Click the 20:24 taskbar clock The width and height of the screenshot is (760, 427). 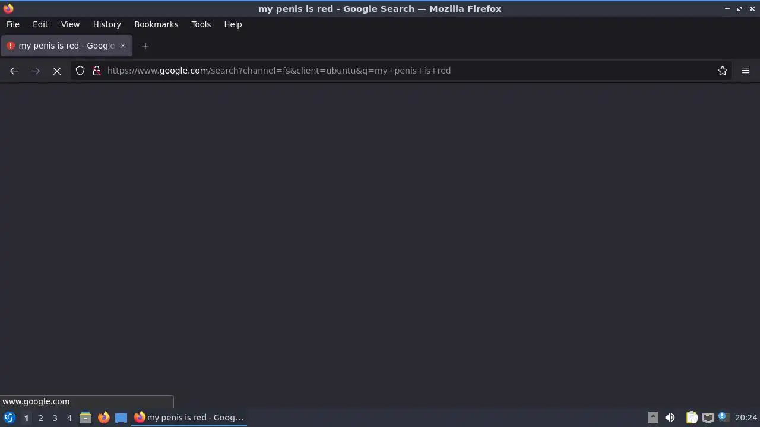(x=746, y=418)
